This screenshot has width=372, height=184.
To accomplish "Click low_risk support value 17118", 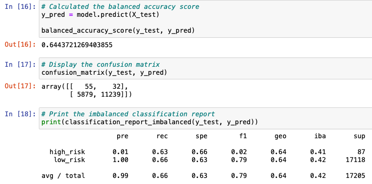I will click(356, 160).
